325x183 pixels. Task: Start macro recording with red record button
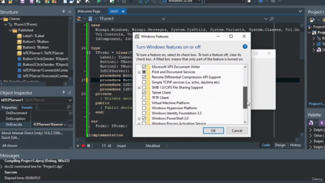click(x=83, y=146)
